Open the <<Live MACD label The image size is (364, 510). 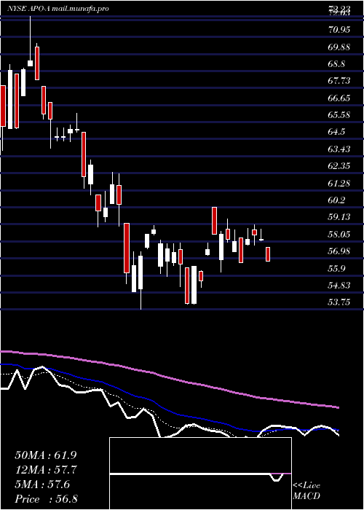pos(306,490)
